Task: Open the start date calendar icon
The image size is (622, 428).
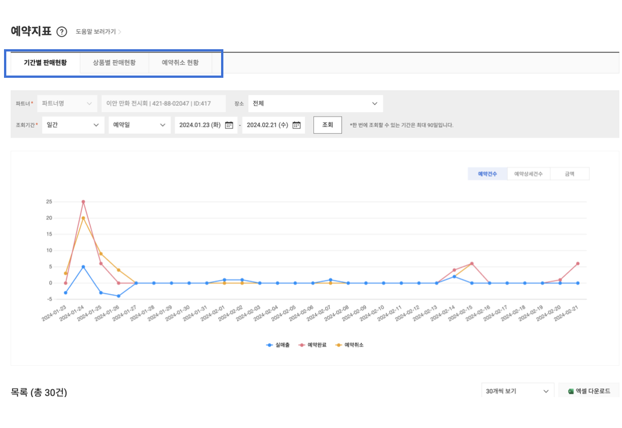Action: (x=229, y=125)
